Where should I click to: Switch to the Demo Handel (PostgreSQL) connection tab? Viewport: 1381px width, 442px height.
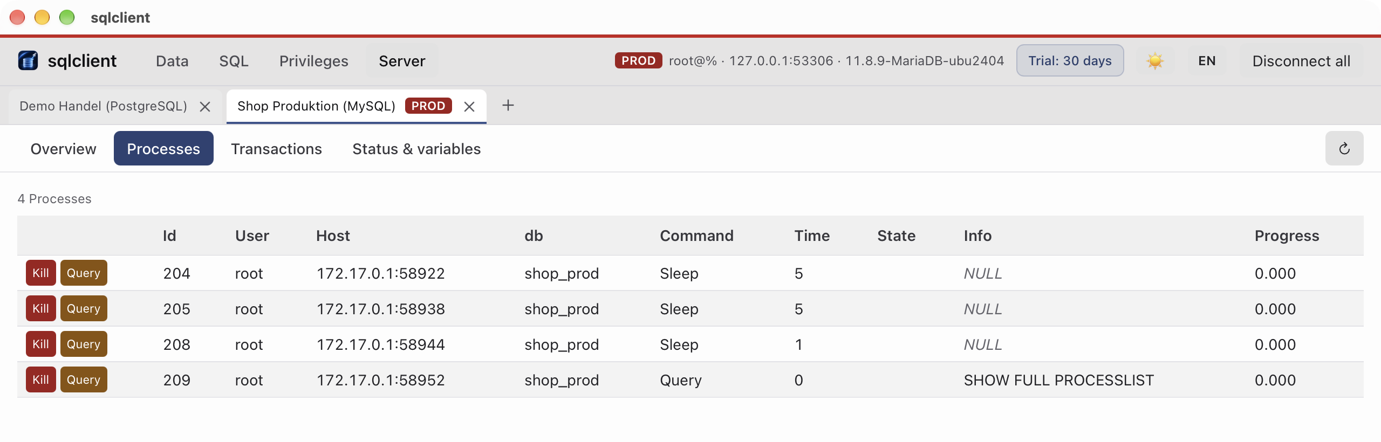[104, 106]
